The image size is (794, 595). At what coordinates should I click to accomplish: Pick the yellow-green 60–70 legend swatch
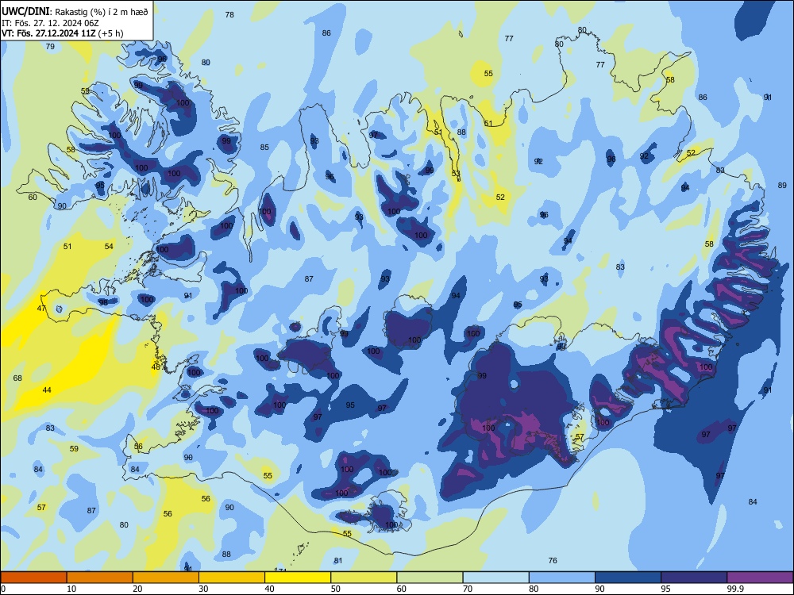[x=430, y=578]
